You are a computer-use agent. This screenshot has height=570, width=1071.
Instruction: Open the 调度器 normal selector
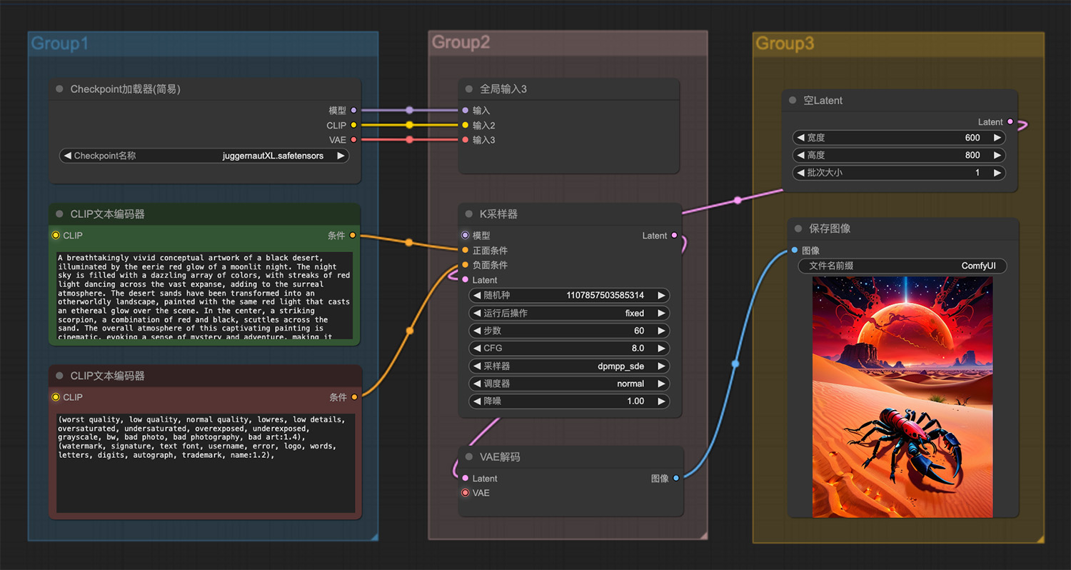click(569, 384)
